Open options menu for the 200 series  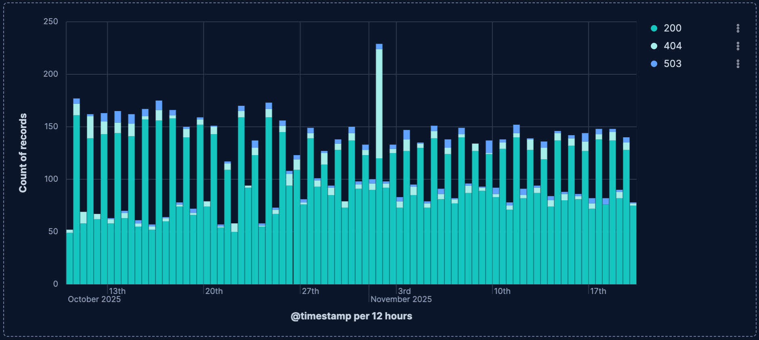tap(738, 28)
